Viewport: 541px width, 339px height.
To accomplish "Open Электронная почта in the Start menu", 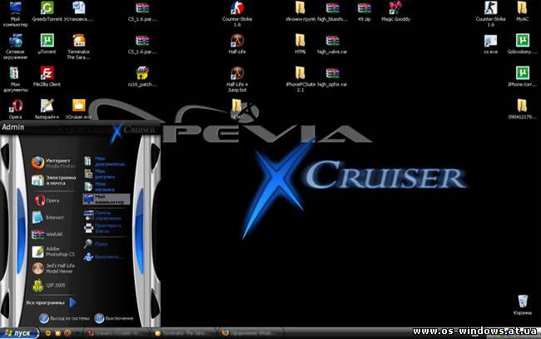I will (53, 180).
